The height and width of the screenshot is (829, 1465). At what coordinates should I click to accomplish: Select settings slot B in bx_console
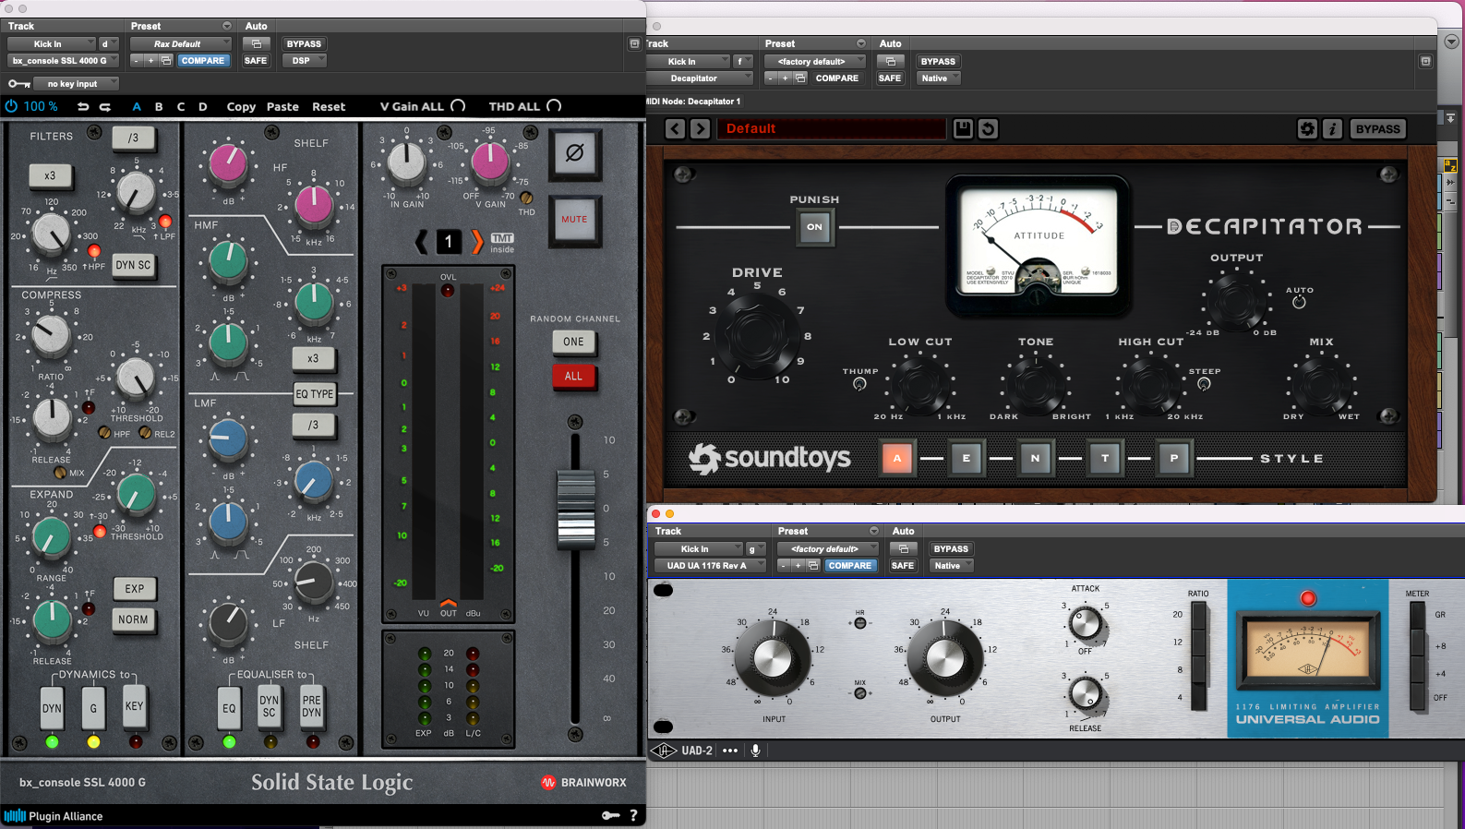pyautogui.click(x=159, y=106)
